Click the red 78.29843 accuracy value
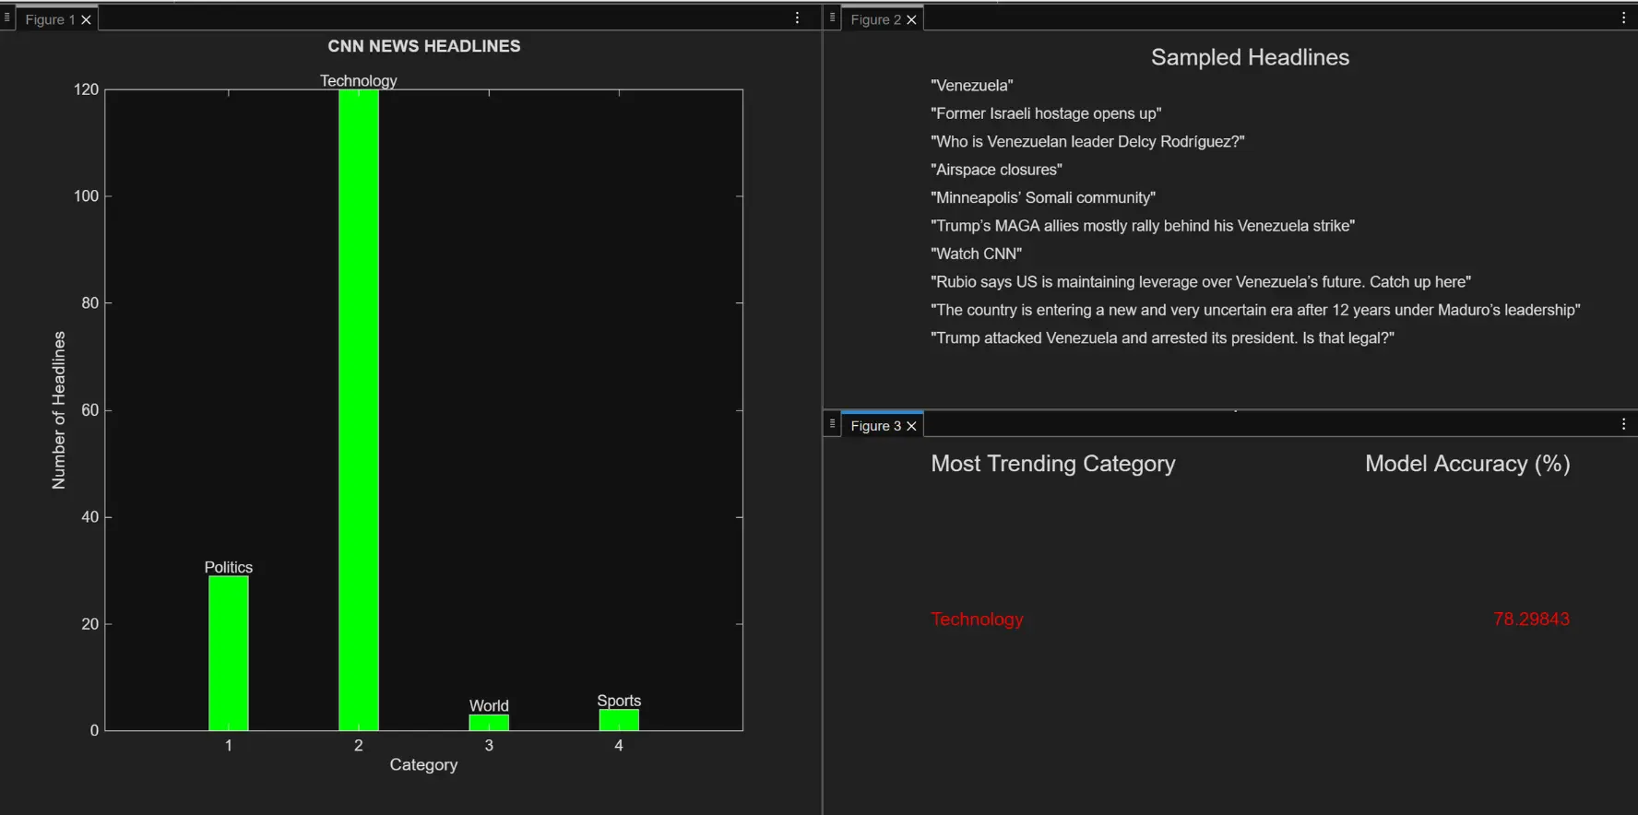Viewport: 1638px width, 815px height. pos(1531,620)
